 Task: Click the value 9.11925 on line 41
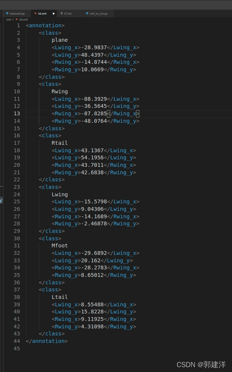click(x=92, y=319)
